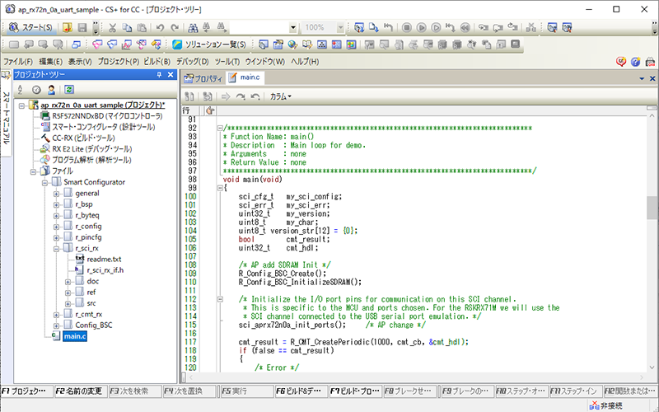The width and height of the screenshot is (659, 412).
Task: Click the build project toolbar icon
Action: tap(359, 28)
